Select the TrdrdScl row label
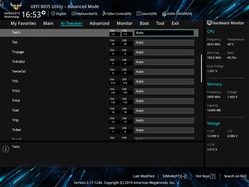 click(x=18, y=62)
